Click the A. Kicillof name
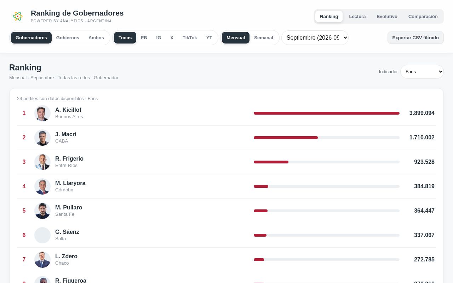453x283 pixels. click(68, 110)
